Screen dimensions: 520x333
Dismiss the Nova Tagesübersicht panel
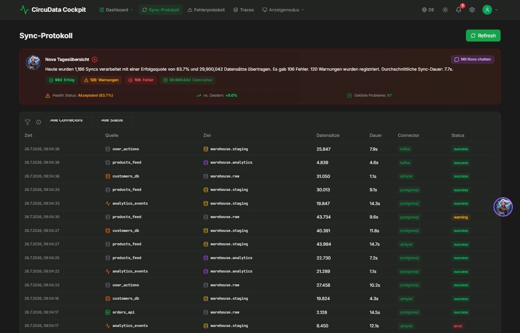click(x=94, y=59)
